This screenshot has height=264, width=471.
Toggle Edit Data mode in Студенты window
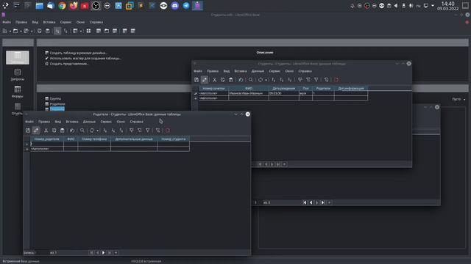click(x=205, y=80)
